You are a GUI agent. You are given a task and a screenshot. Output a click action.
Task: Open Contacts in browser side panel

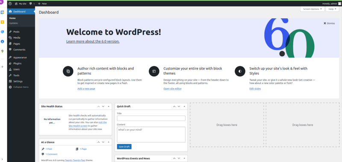point(3,41)
